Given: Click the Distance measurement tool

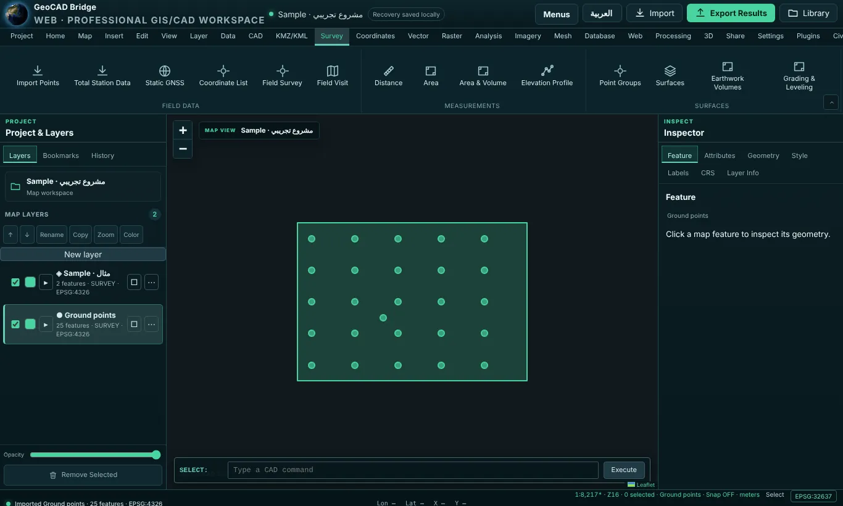Looking at the screenshot, I should [x=388, y=76].
